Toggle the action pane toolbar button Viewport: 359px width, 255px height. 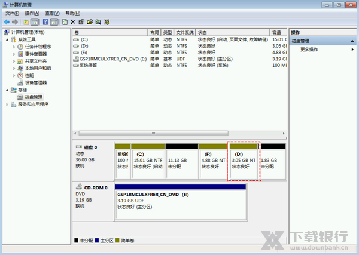(54, 22)
